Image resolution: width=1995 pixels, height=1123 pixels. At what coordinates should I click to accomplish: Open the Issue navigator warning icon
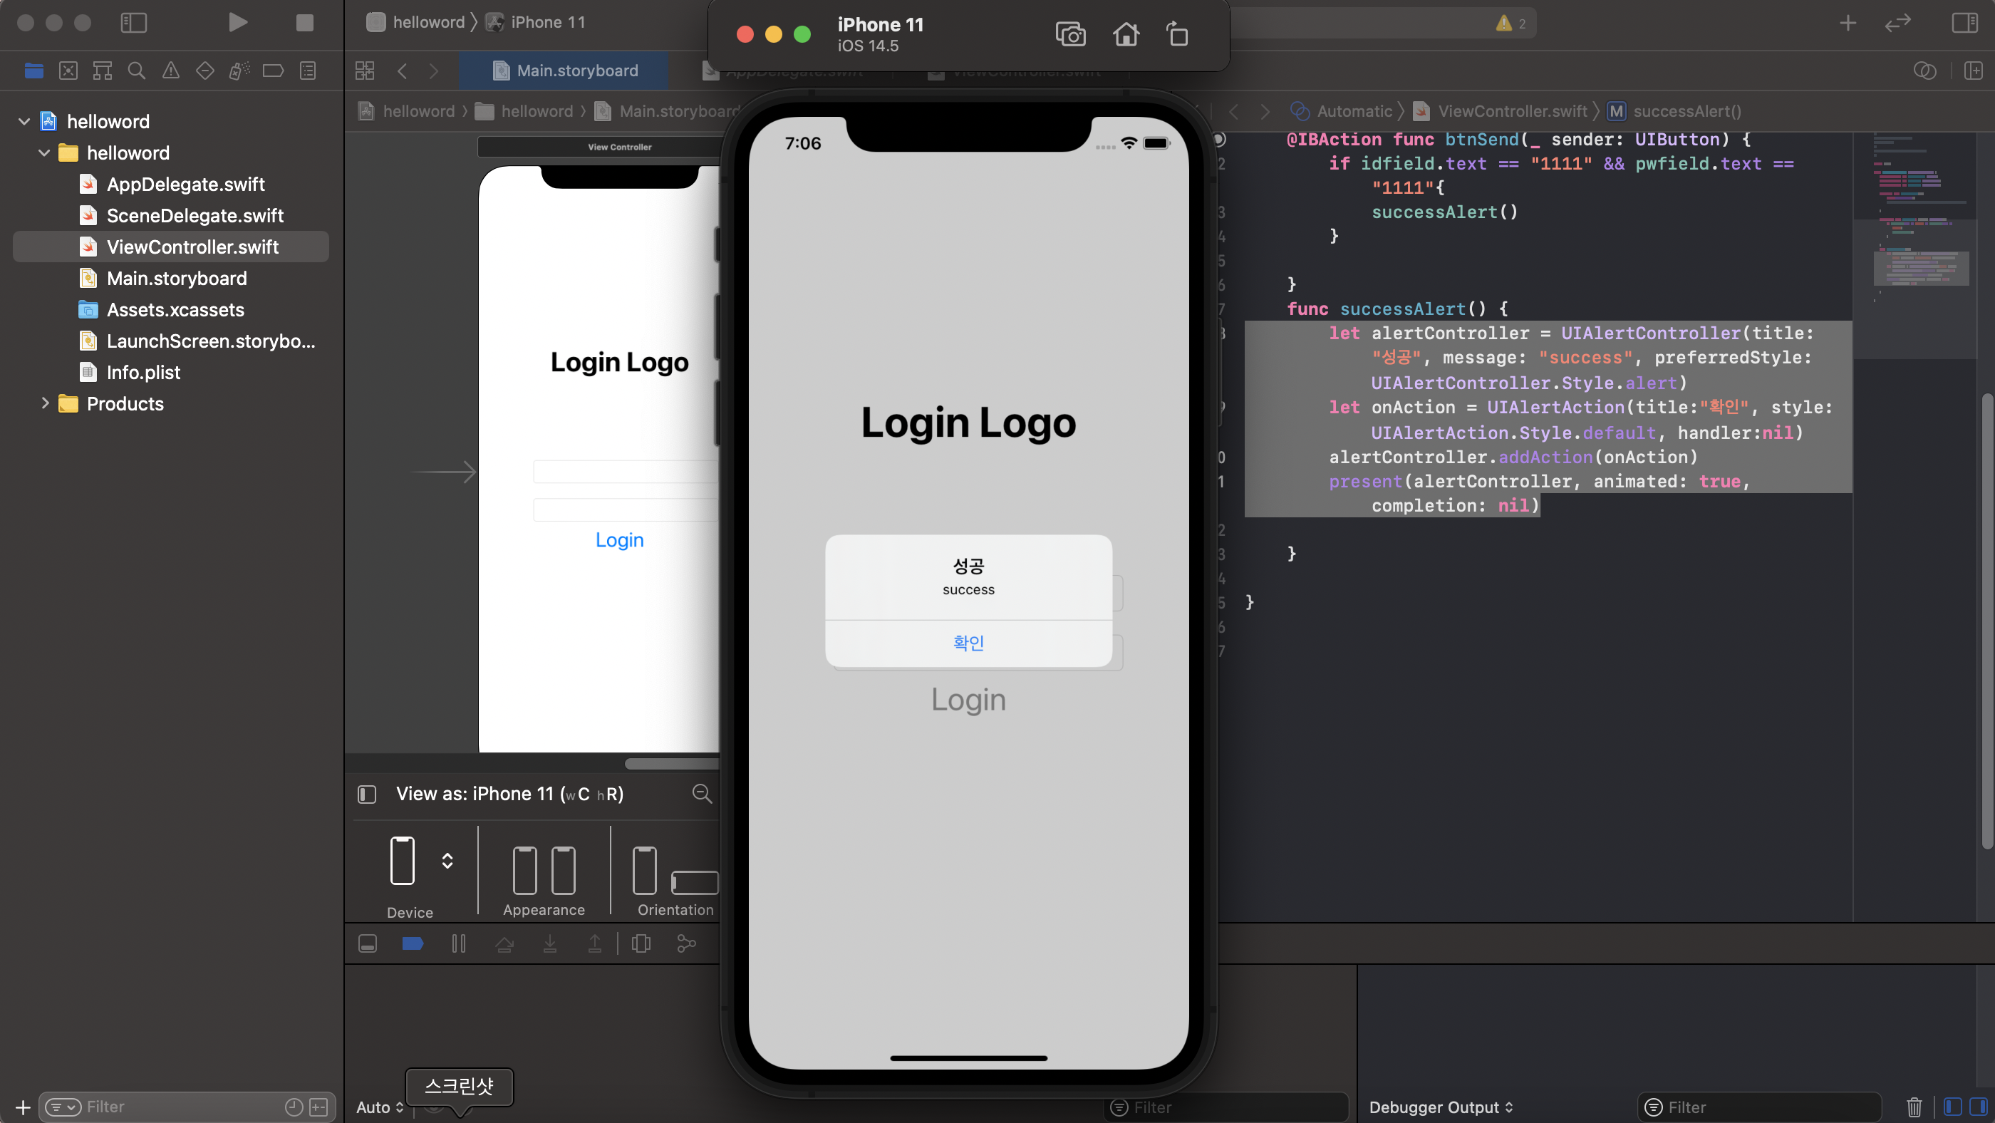coord(170,71)
